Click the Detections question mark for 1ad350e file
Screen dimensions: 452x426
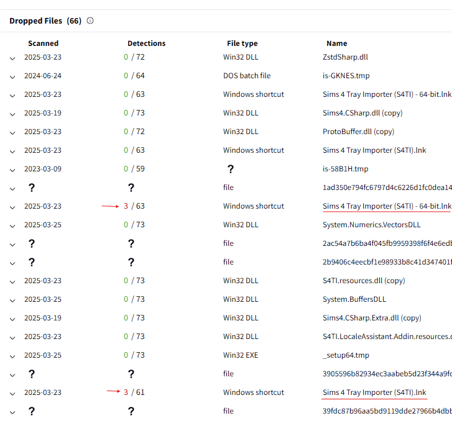[x=131, y=188]
